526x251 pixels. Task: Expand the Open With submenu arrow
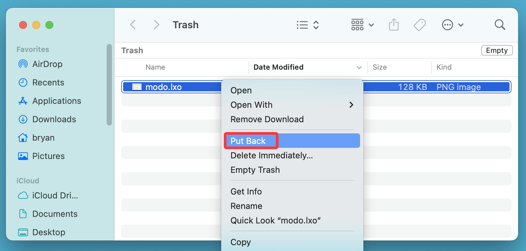point(351,105)
